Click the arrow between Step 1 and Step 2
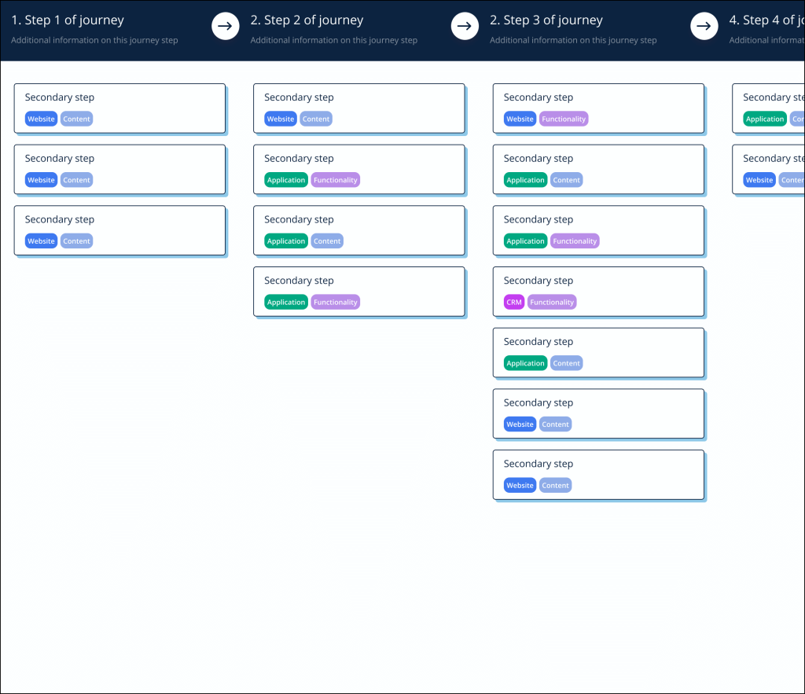The height and width of the screenshot is (694, 805). pyautogui.click(x=226, y=27)
